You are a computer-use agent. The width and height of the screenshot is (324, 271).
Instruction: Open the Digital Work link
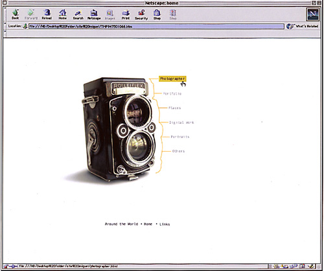181,123
